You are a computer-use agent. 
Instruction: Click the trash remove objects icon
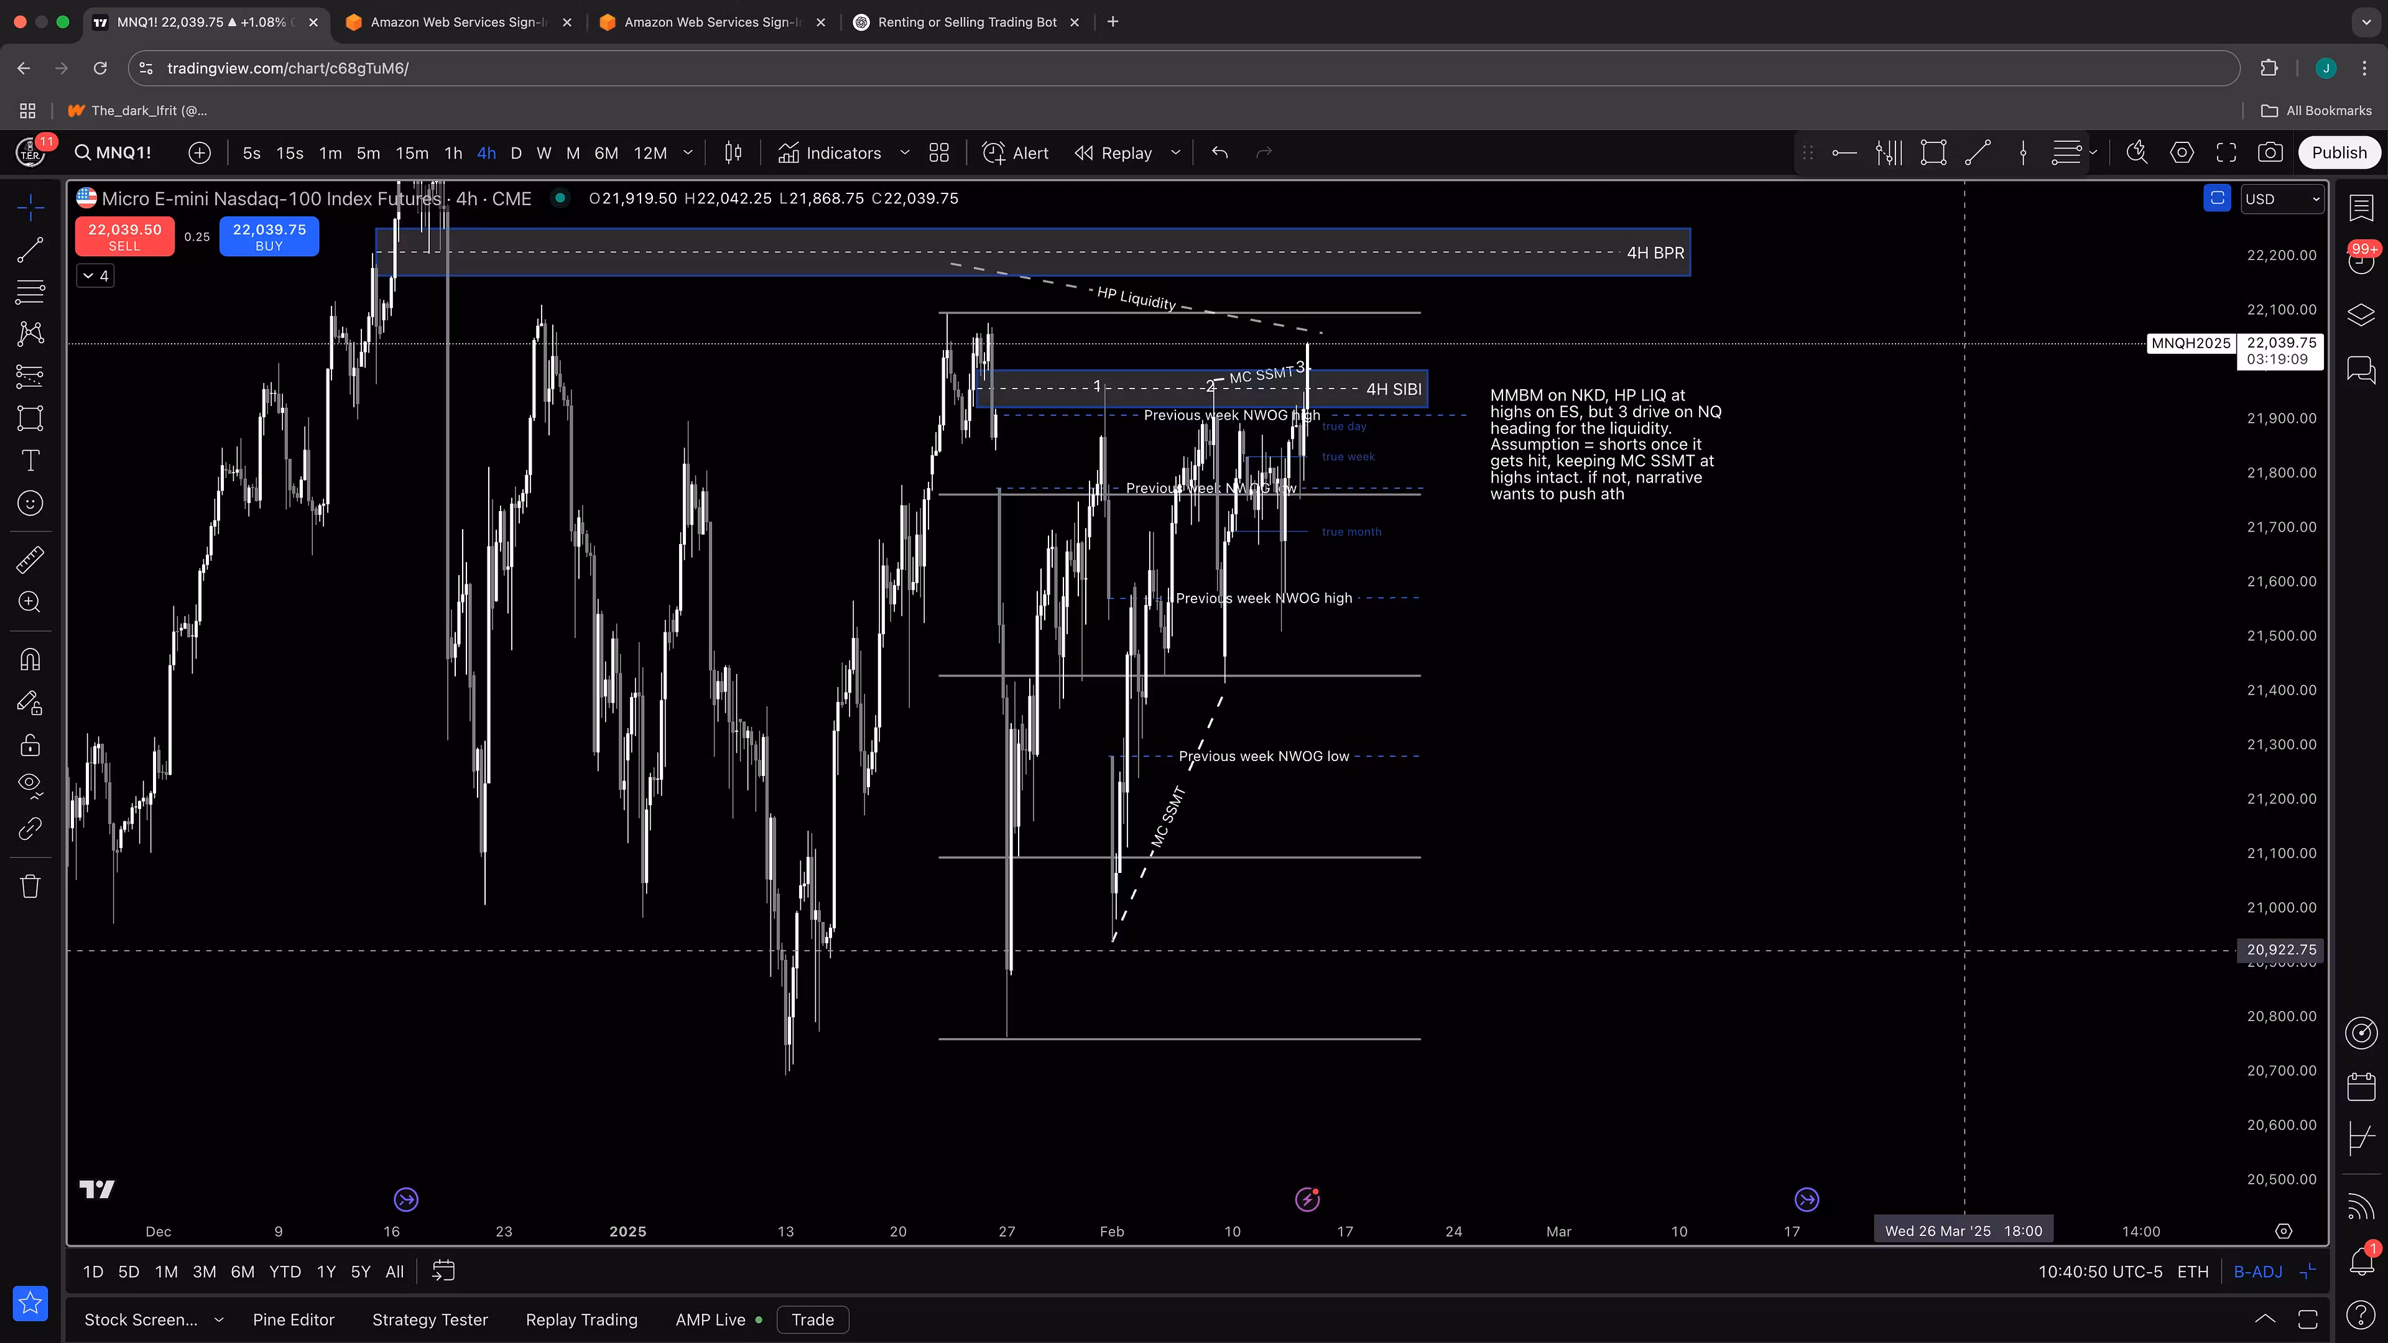pos(30,886)
